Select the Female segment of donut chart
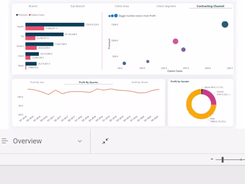The height and width of the screenshot is (184, 245). pyautogui.click(x=210, y=96)
